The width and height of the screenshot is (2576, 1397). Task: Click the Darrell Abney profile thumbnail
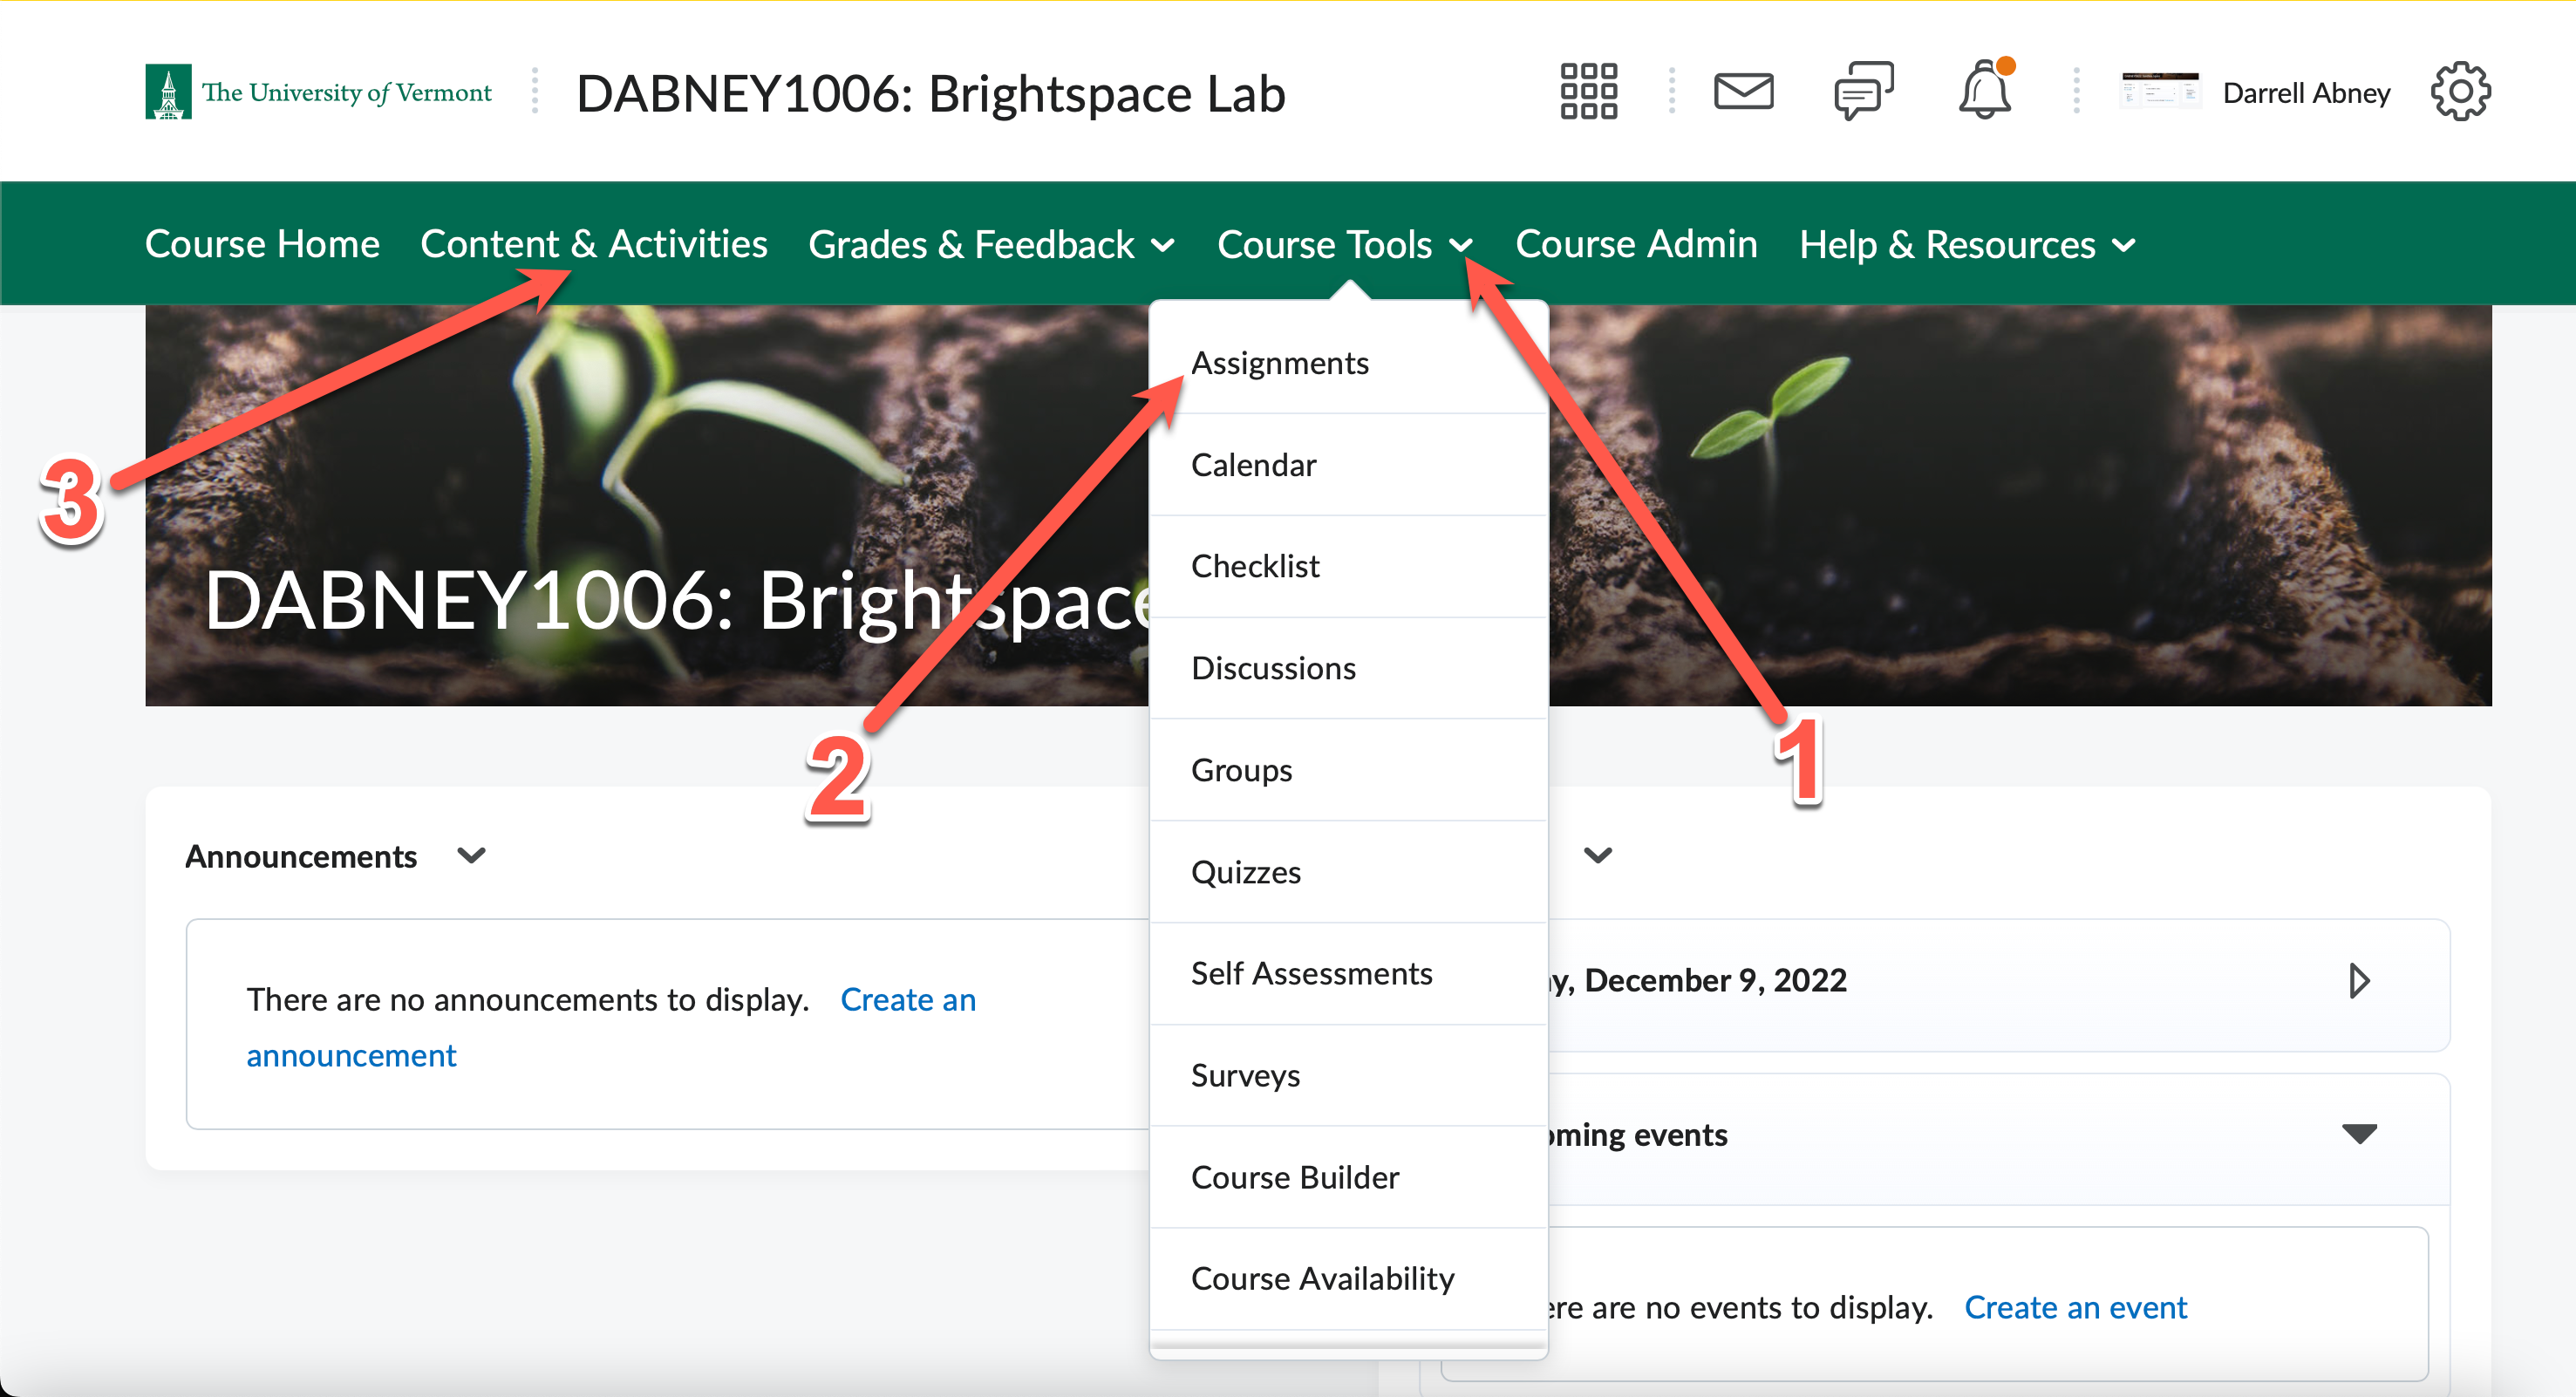2159,91
